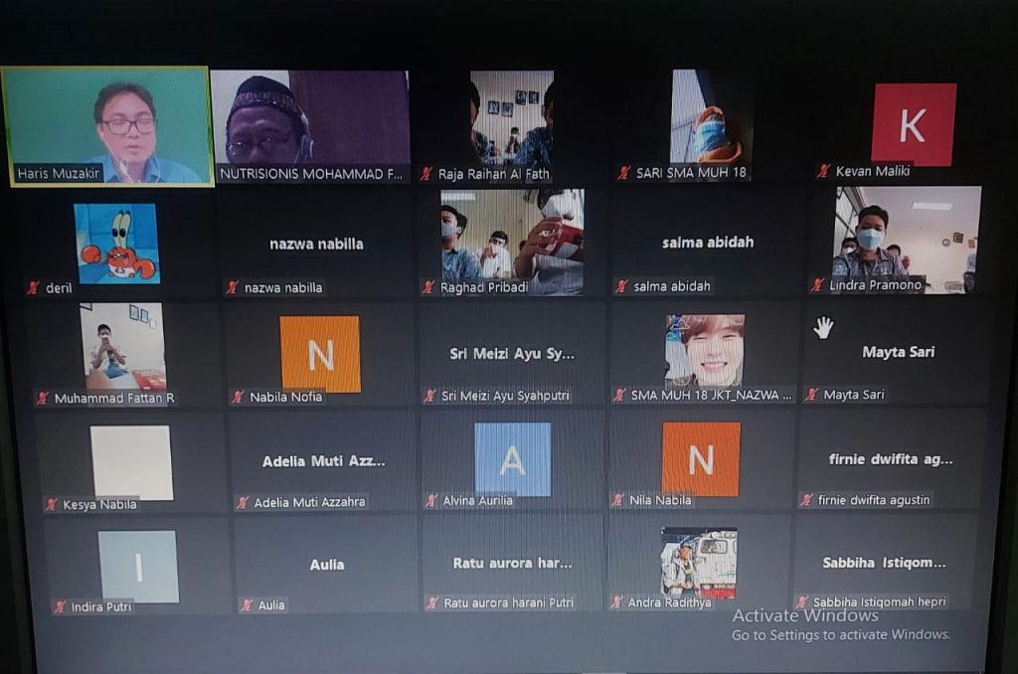Click the Ratu aurora harani Putri tile

click(512, 564)
